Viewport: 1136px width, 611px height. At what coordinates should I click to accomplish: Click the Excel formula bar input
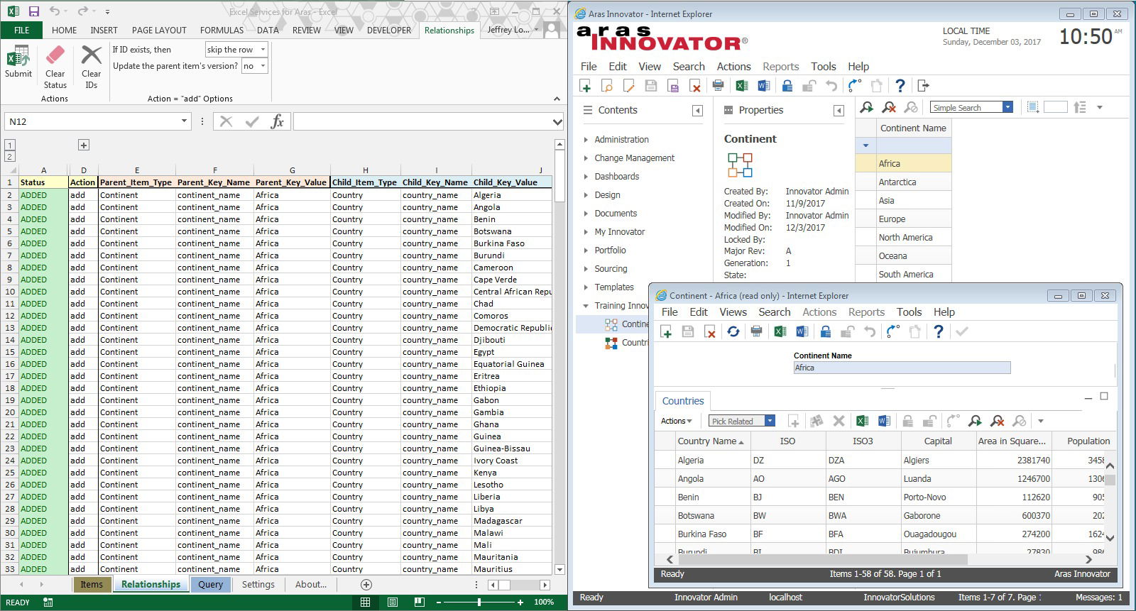click(421, 121)
